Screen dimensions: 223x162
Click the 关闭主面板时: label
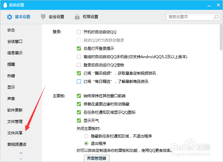click(x=88, y=129)
